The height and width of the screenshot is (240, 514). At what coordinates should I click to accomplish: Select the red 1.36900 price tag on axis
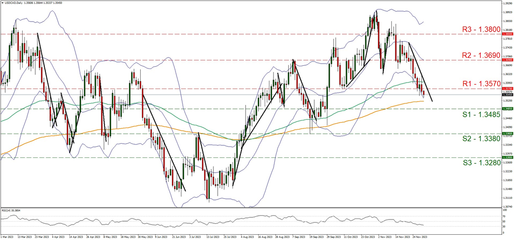coord(507,60)
